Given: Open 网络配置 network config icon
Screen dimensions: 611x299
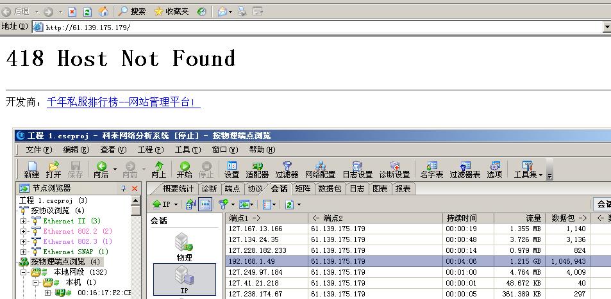Looking at the screenshot, I should point(321,170).
